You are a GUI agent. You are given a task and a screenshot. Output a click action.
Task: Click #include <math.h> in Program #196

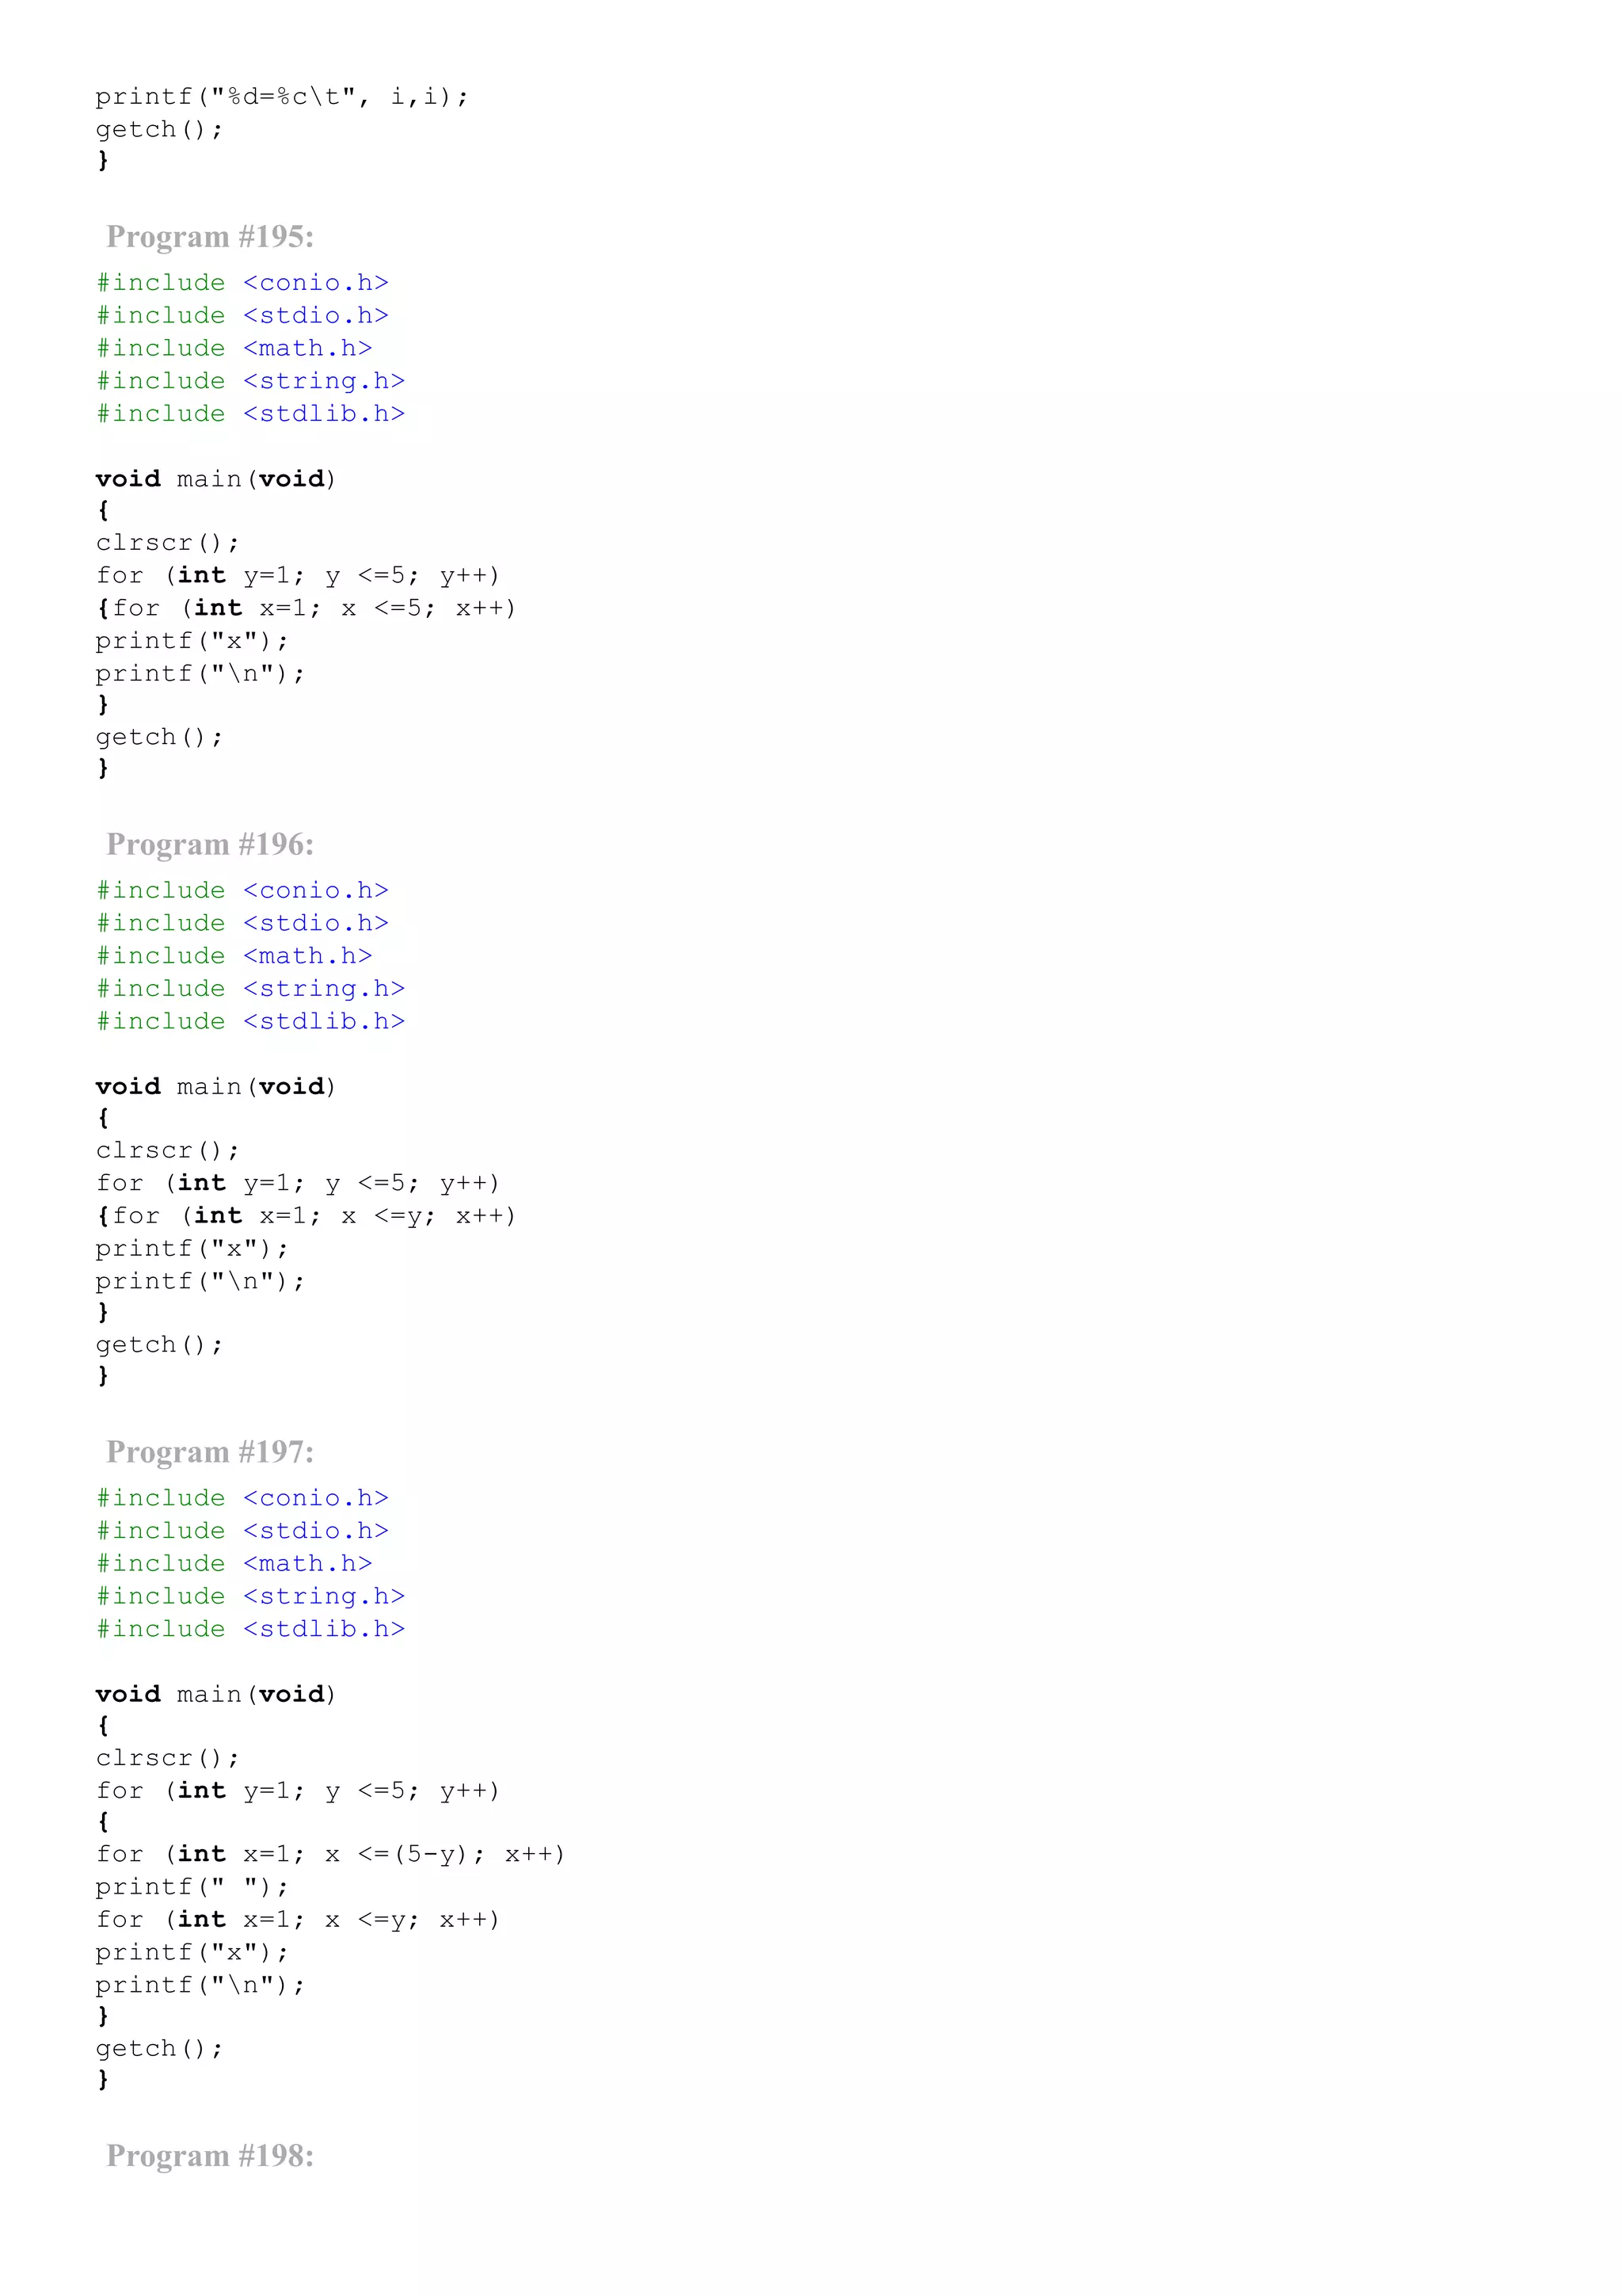pos(235,956)
